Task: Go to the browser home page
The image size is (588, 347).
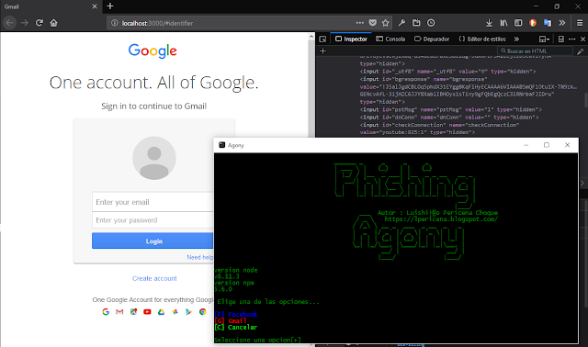Action: point(53,23)
